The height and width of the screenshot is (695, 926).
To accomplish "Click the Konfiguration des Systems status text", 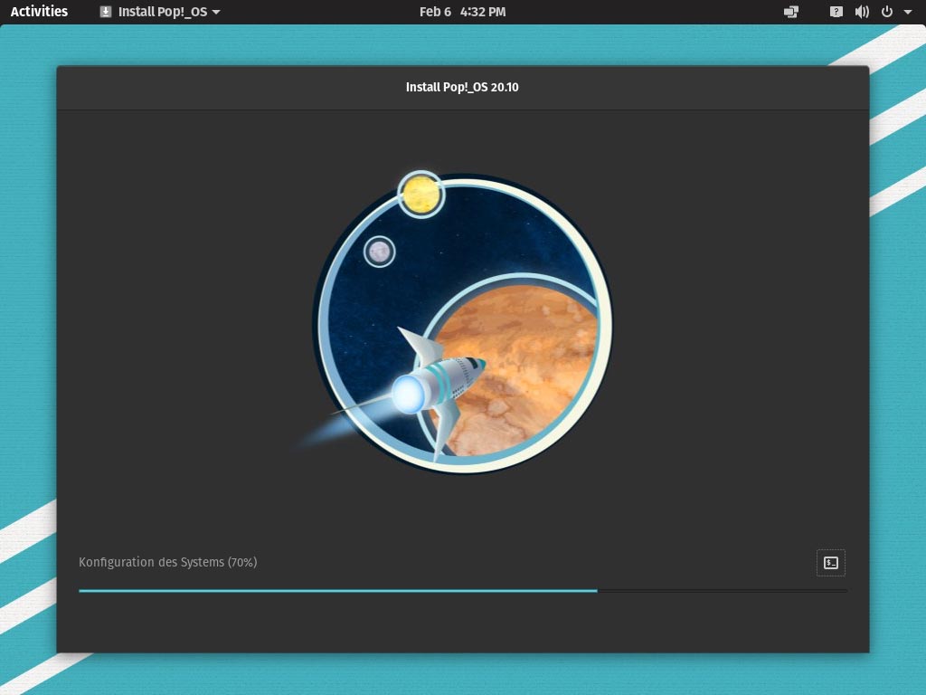I will click(x=166, y=562).
